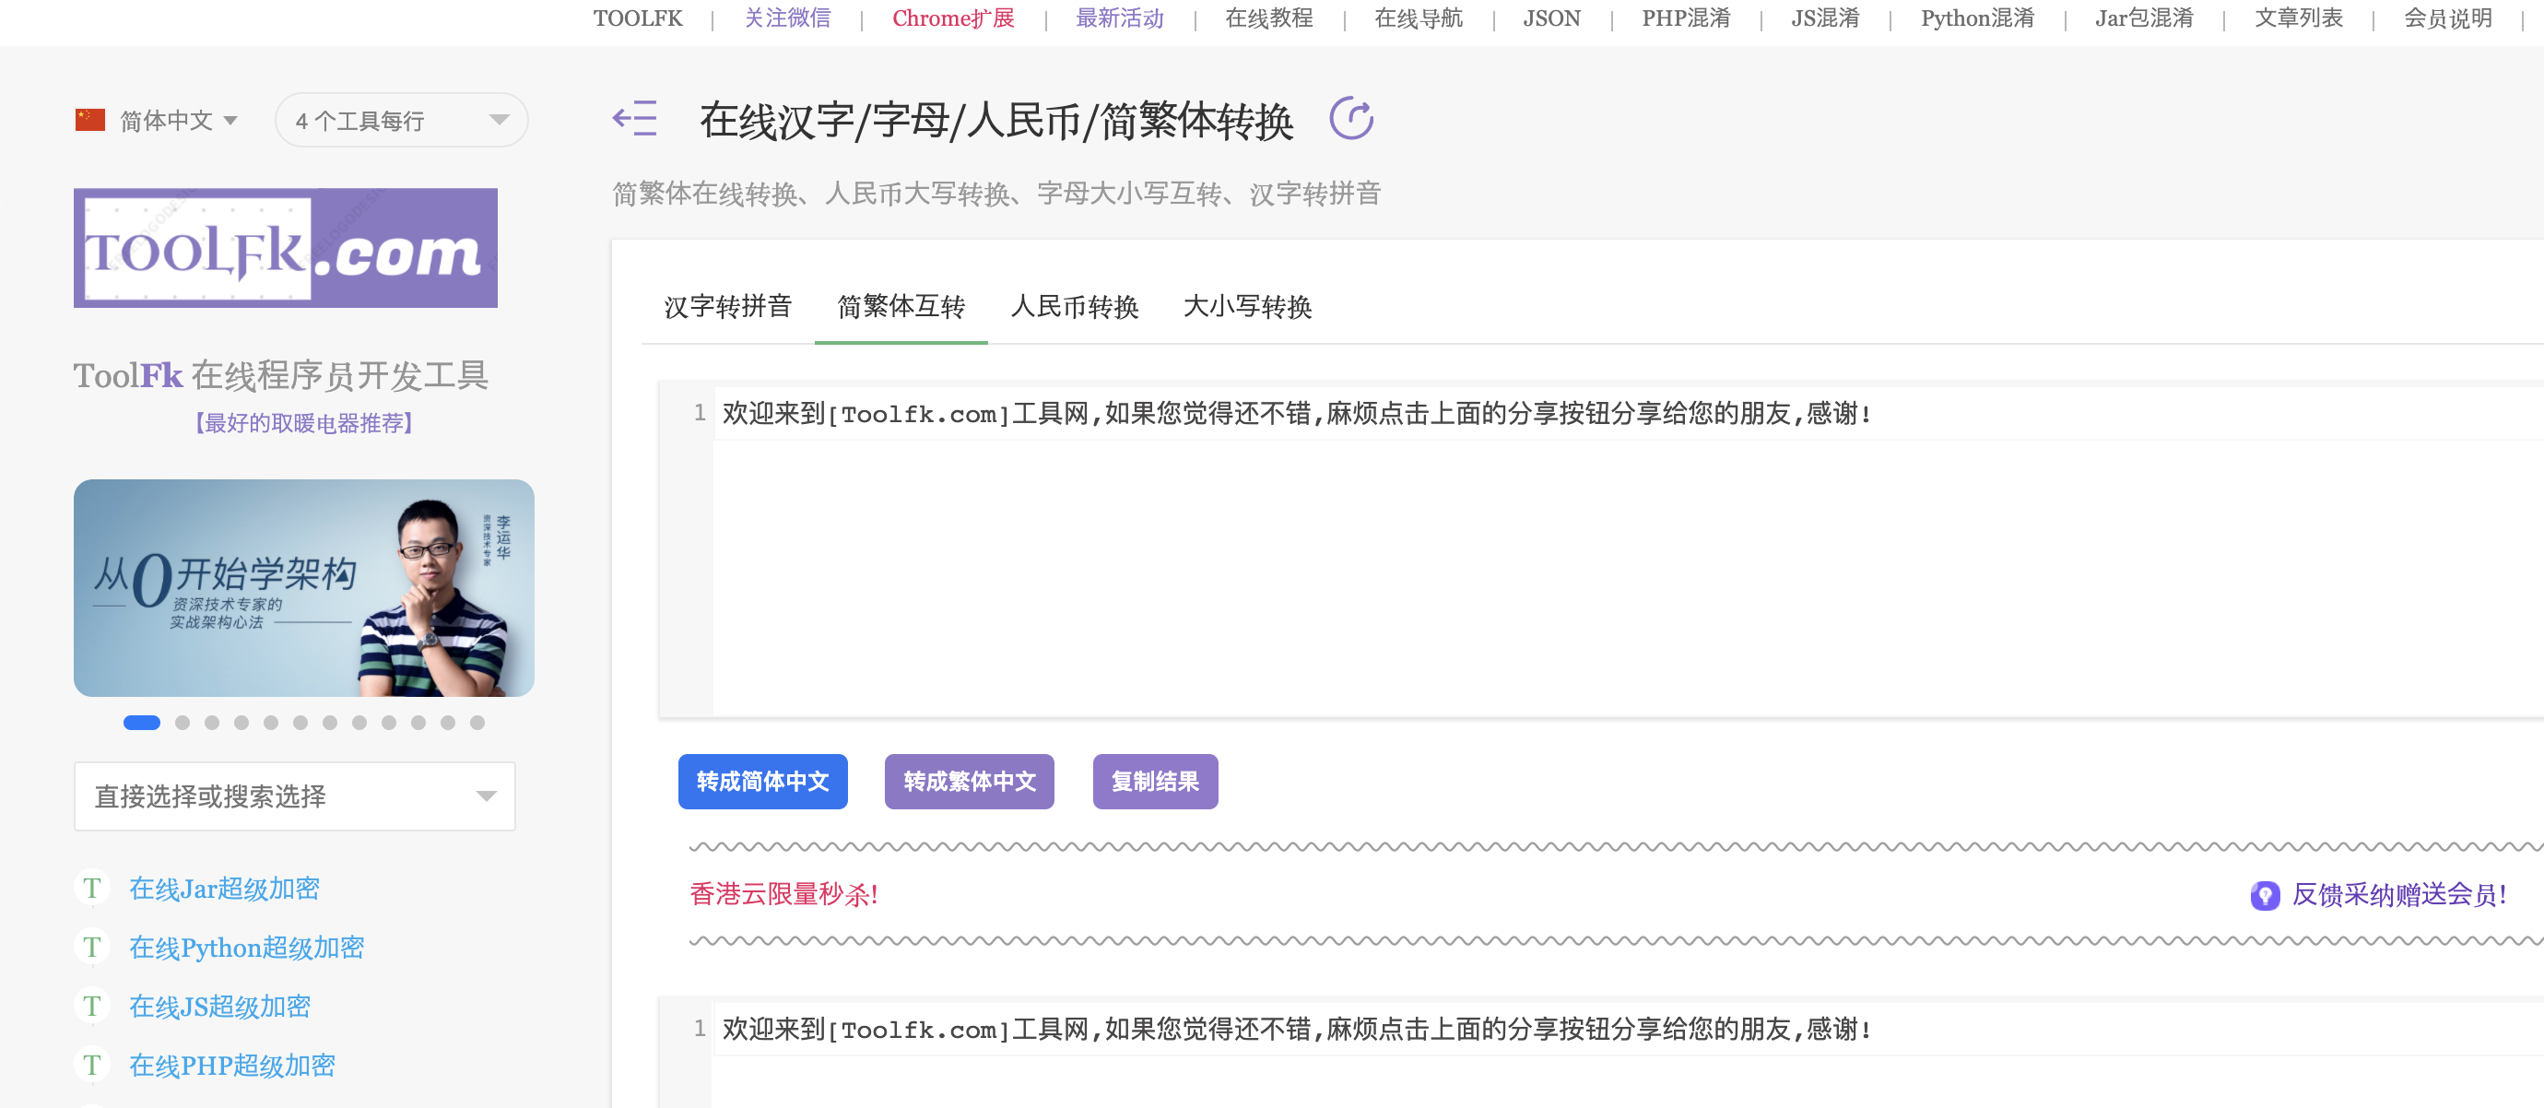Screen dimensions: 2544x1108
Task: Click the T icon beside 在线Jar超级加密
Action: (x=92, y=888)
